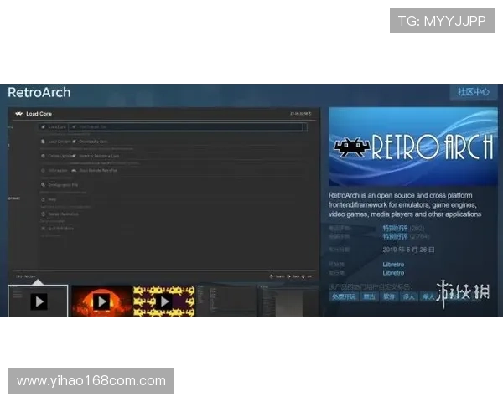The image size is (503, 402).
Task: Click the RetroArch page title text
Action: point(39,93)
